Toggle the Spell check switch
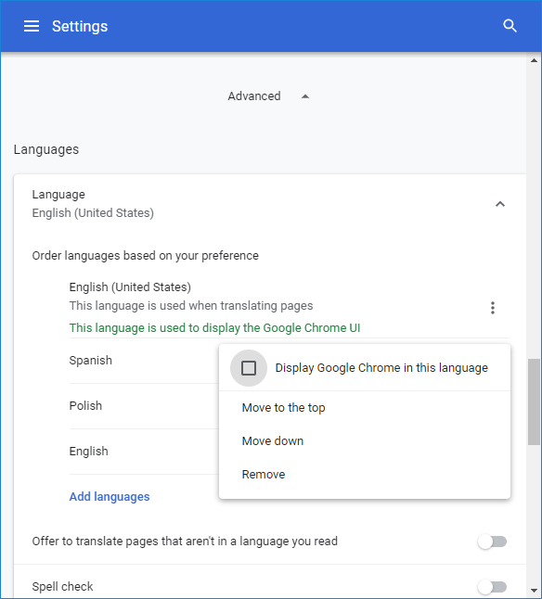 [492, 587]
